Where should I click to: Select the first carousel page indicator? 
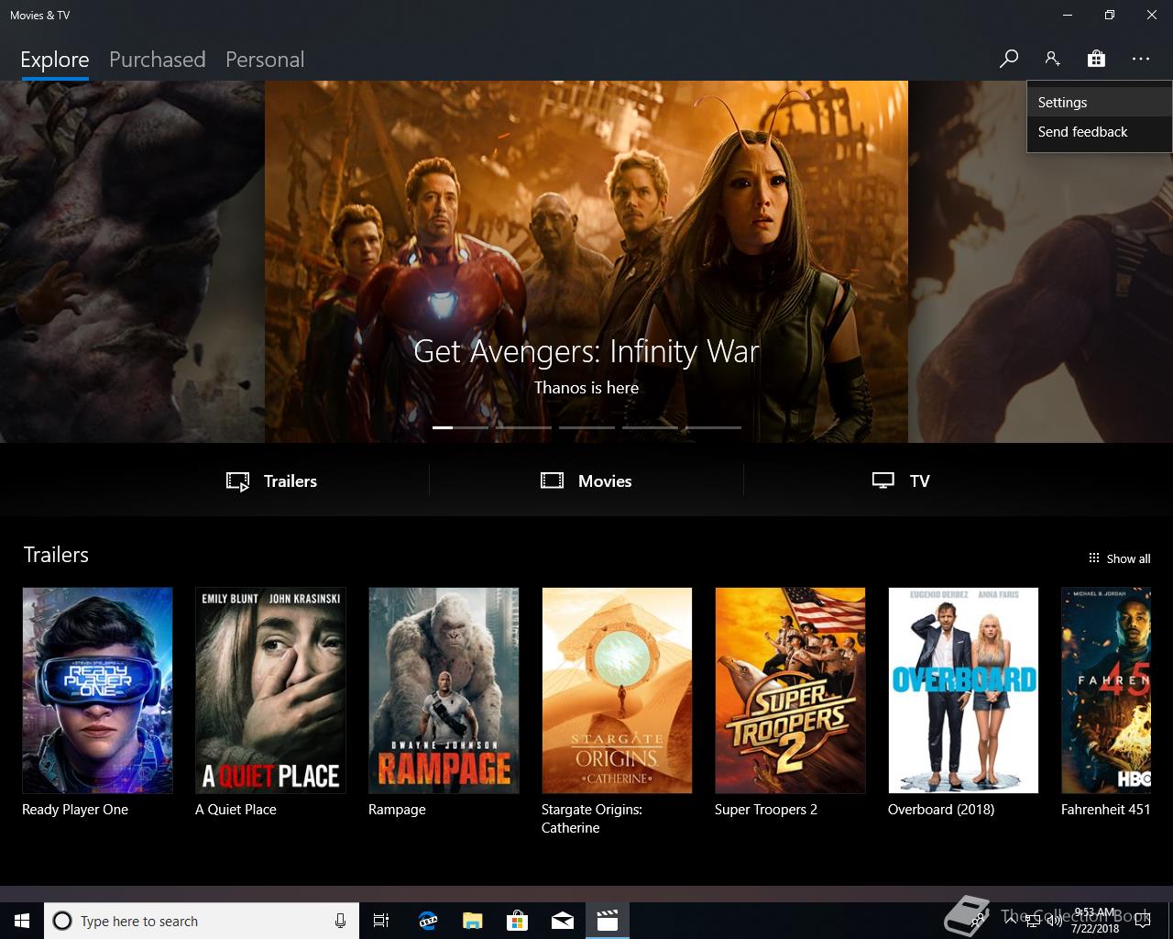point(460,427)
